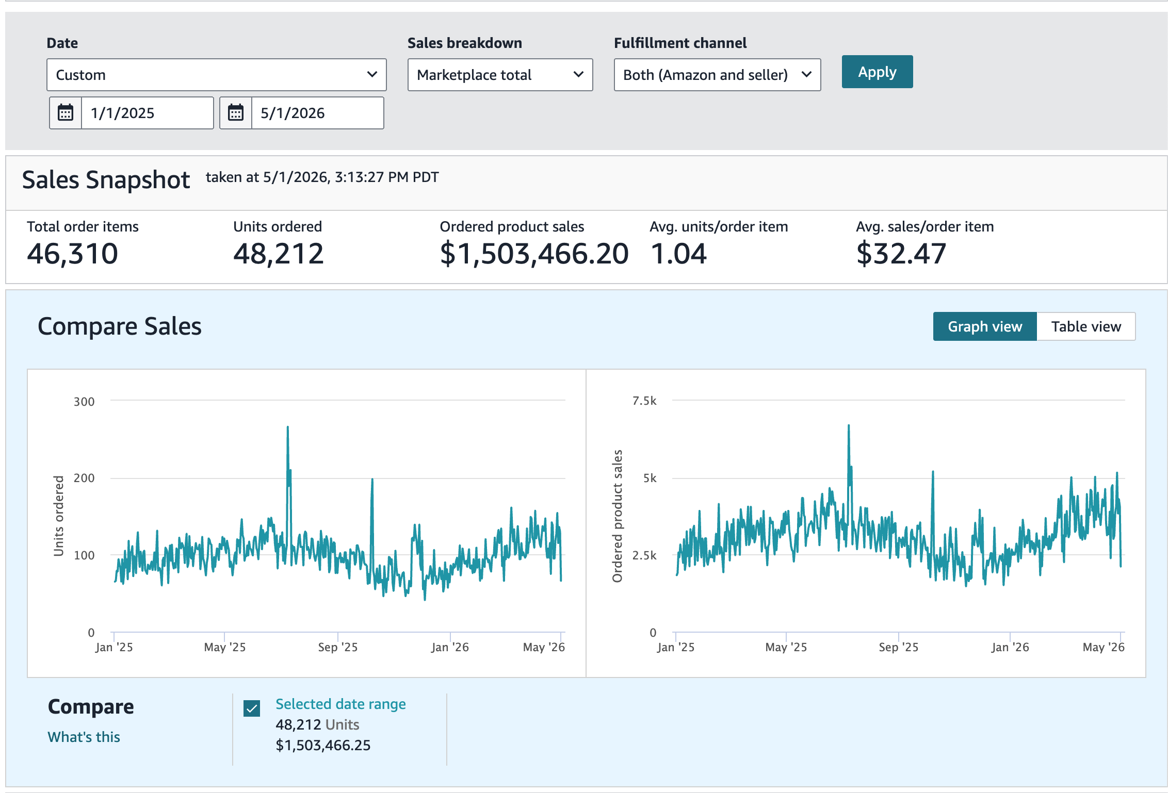Screen dimensions: 1168x793
Task: Edit the end date field 5/1/2026
Action: (318, 113)
